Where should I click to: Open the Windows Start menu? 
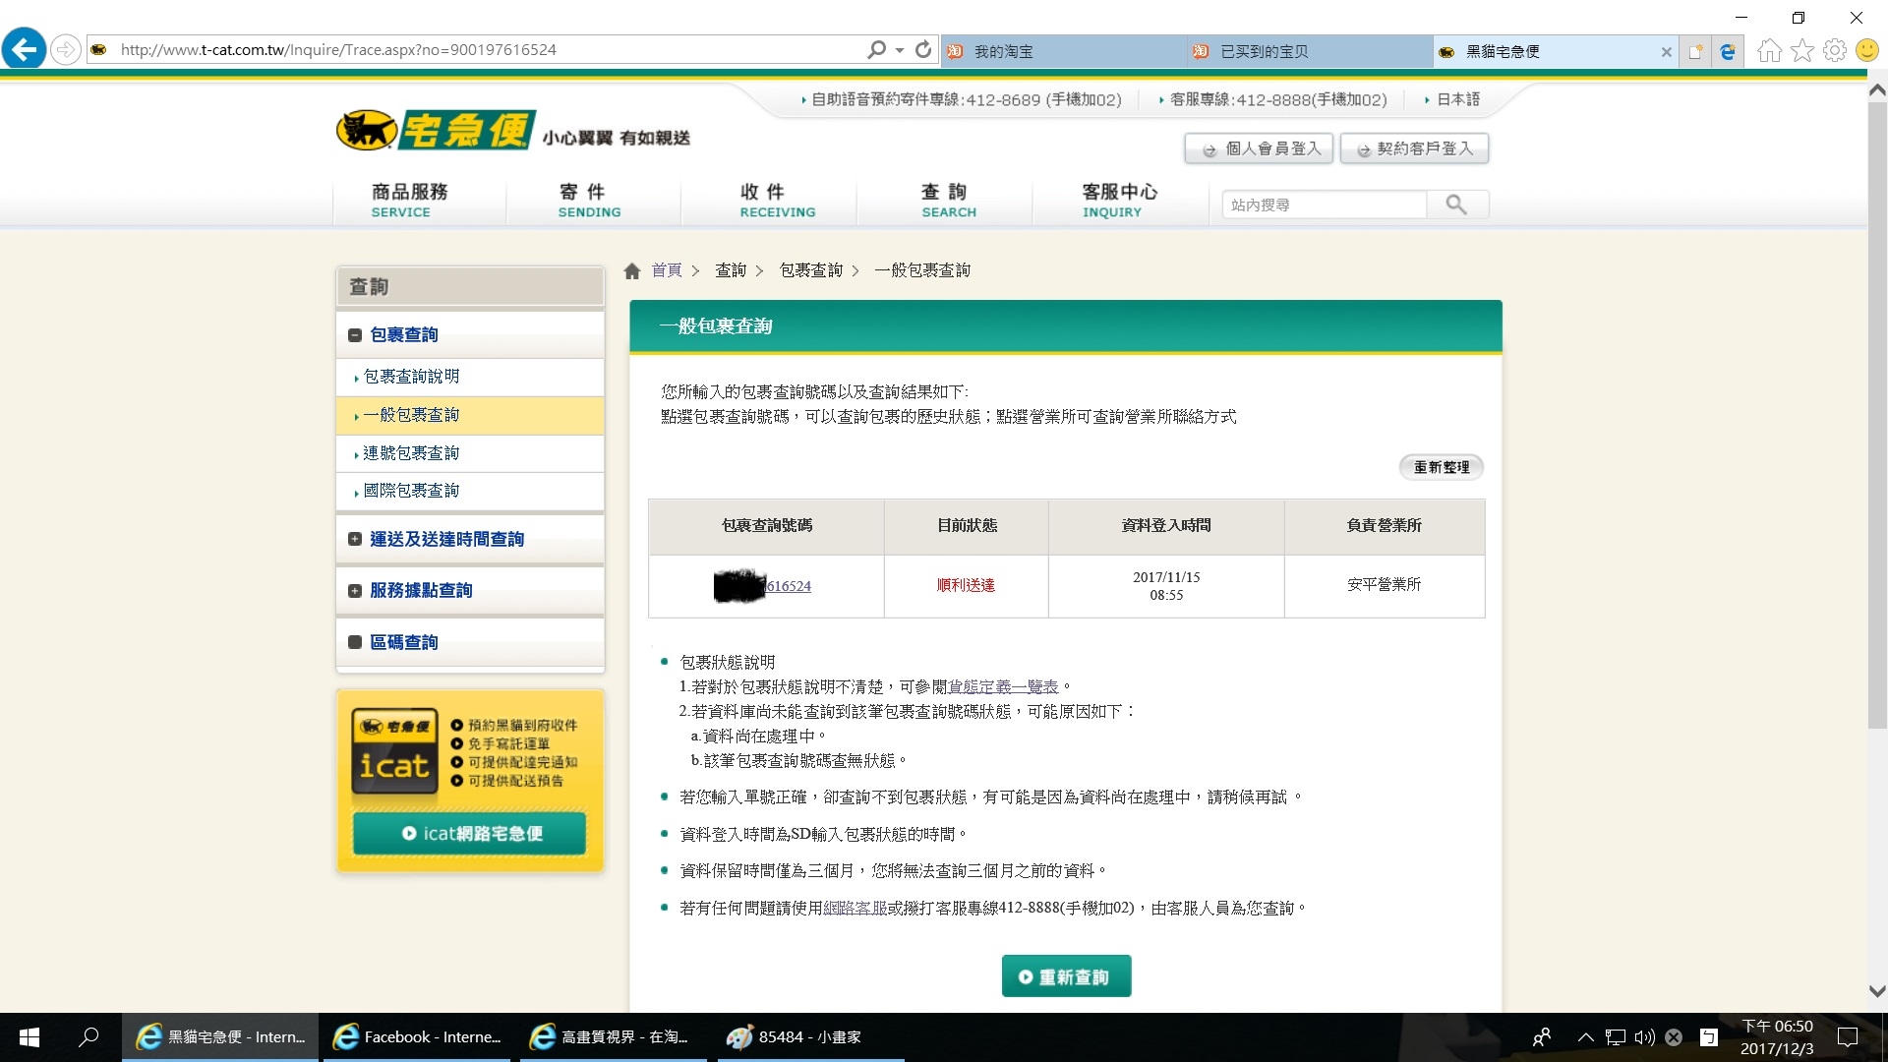point(29,1037)
